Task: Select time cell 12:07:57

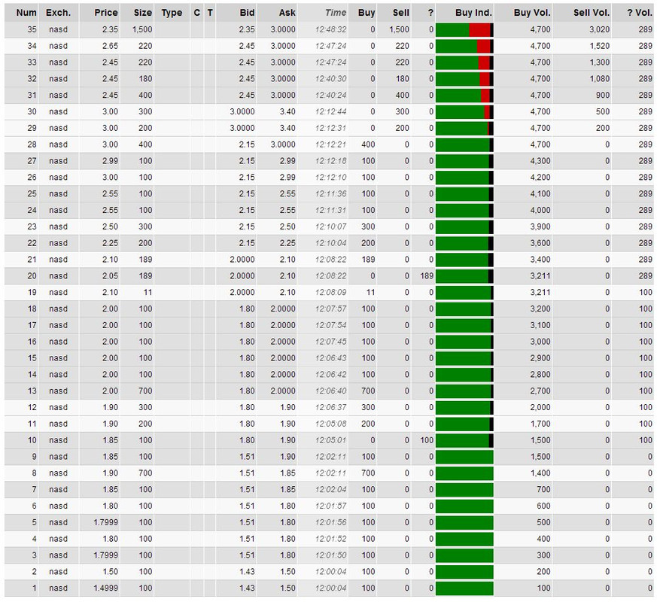Action: [330, 309]
